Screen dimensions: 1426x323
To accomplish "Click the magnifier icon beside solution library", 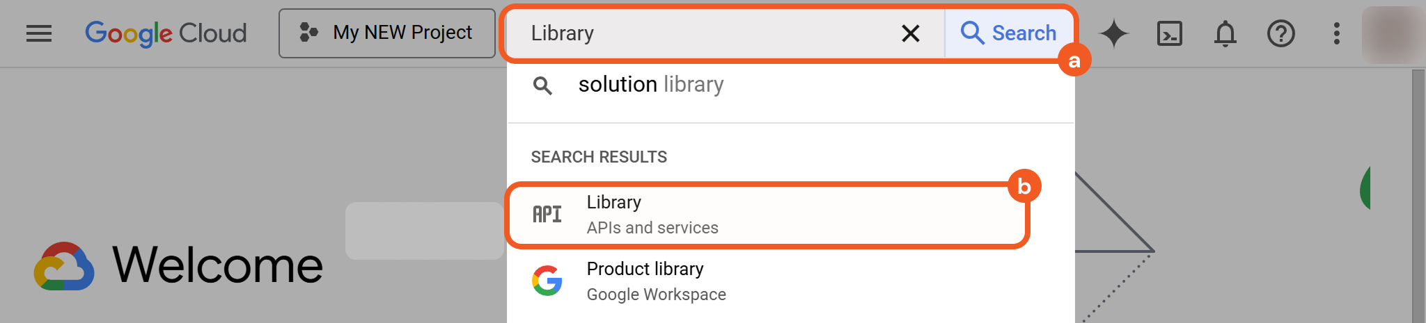I will pyautogui.click(x=542, y=85).
